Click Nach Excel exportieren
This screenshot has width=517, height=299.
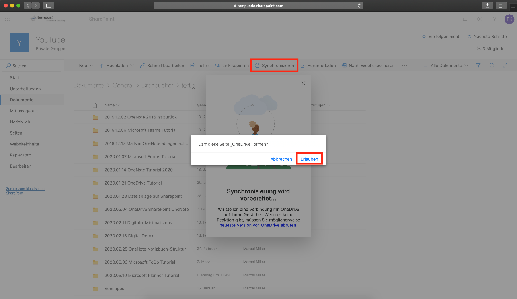[x=368, y=66]
